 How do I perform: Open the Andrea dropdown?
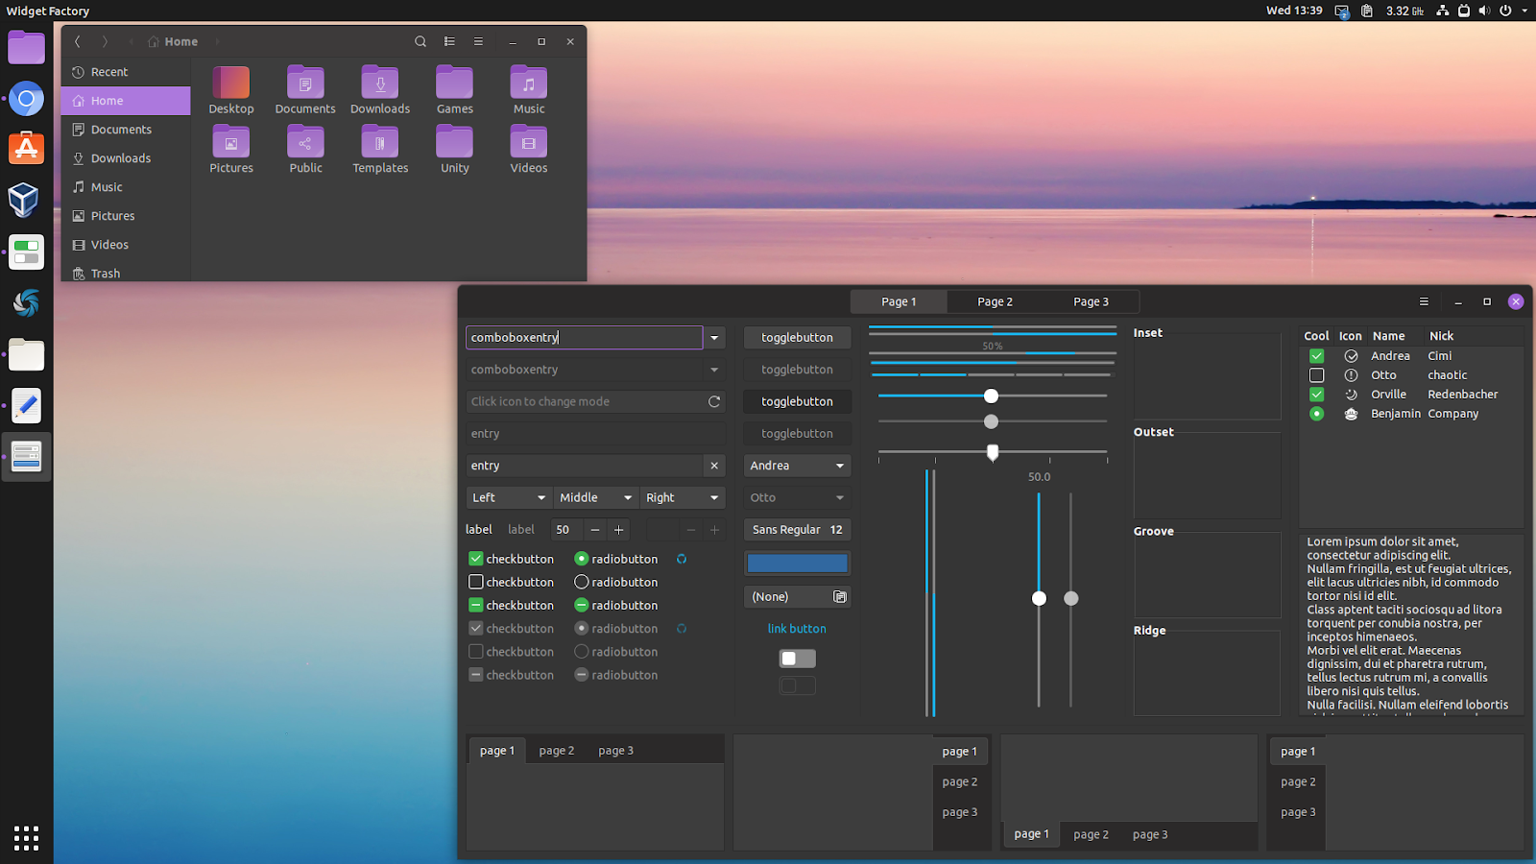pyautogui.click(x=797, y=466)
